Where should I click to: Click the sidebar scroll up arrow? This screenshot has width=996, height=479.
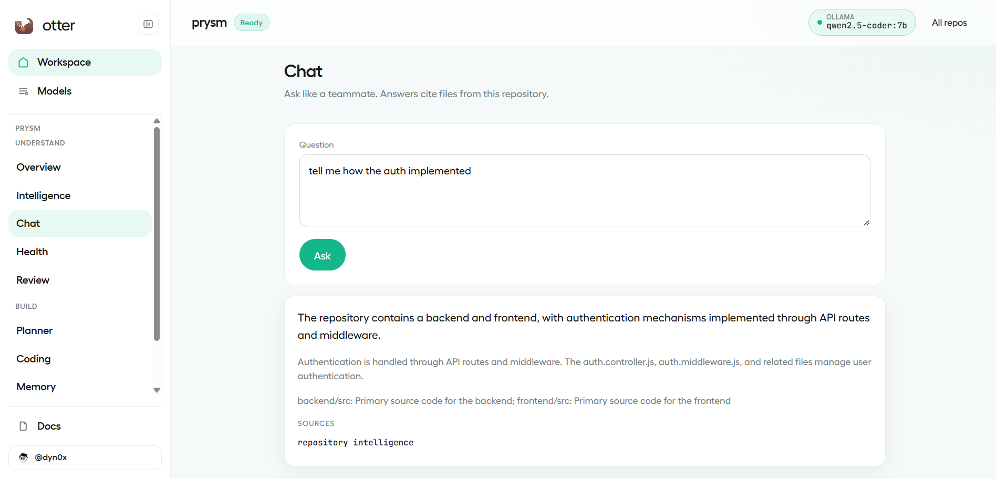(157, 121)
